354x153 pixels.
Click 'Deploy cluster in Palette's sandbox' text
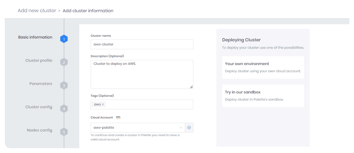pos(254,100)
